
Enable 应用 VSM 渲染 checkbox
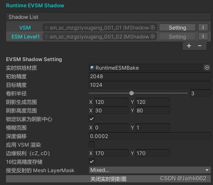point(92,144)
